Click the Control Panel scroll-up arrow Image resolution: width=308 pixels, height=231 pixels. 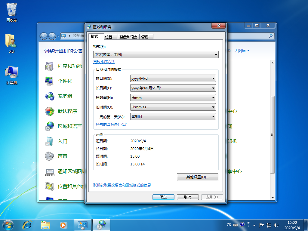pos(272,63)
